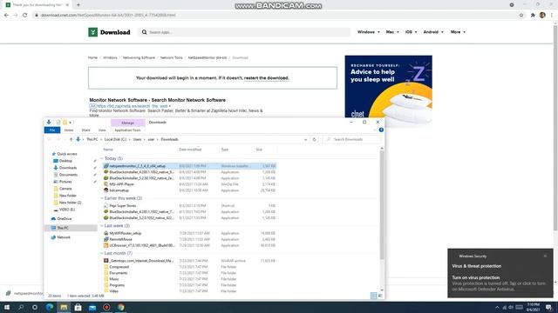Click the Networking Software breadcrumb link
558x313 pixels.
[139, 57]
